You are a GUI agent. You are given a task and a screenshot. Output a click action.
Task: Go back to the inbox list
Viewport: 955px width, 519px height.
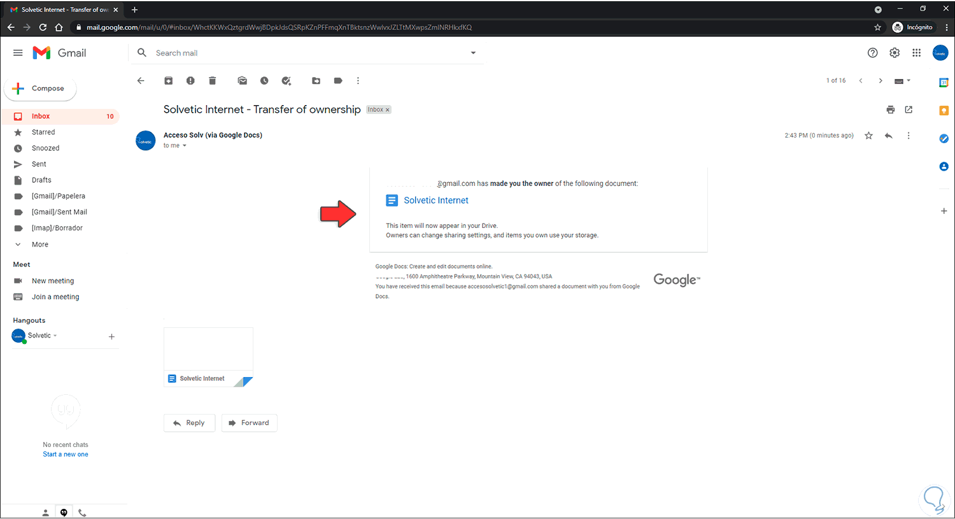point(141,81)
